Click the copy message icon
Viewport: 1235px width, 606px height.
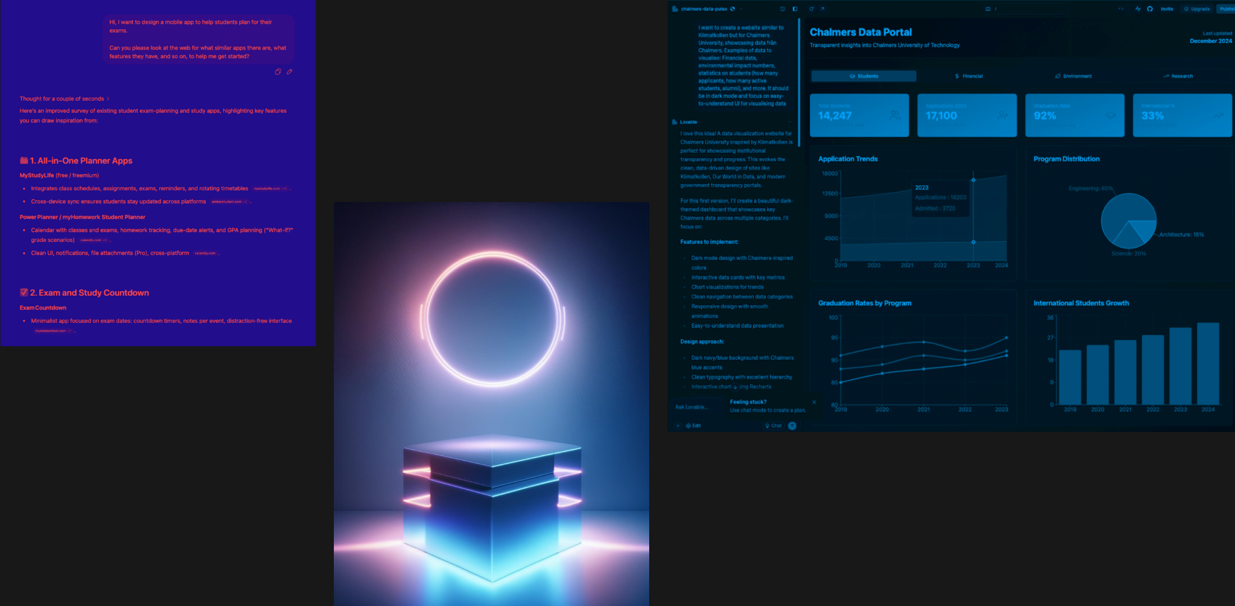(278, 72)
